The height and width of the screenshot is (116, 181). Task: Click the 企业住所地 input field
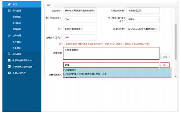coord(143,29)
